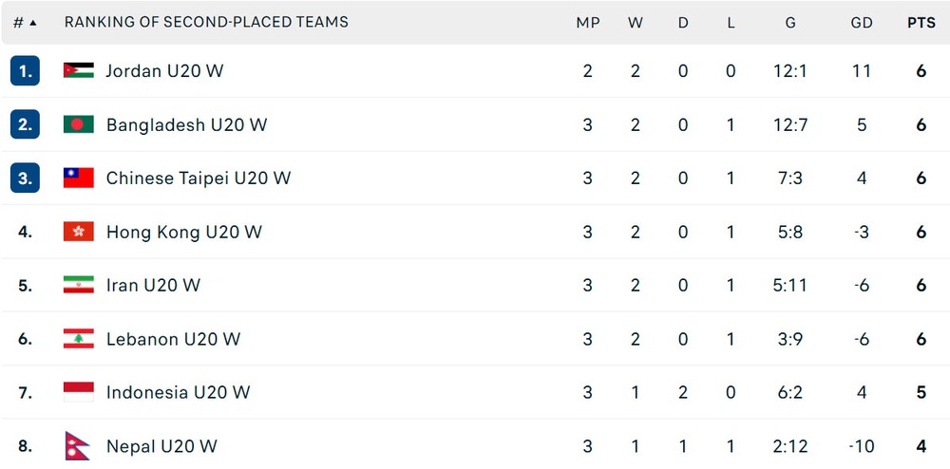950x469 pixels.
Task: Click the MP column header
Action: click(x=588, y=23)
